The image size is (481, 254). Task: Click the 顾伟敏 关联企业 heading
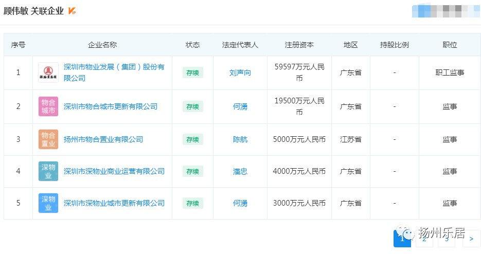[x=33, y=11]
